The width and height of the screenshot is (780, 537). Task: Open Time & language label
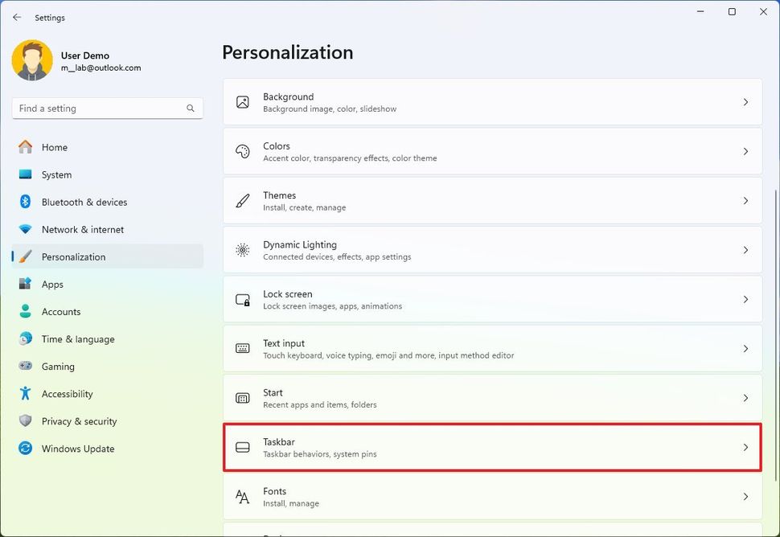[78, 339]
